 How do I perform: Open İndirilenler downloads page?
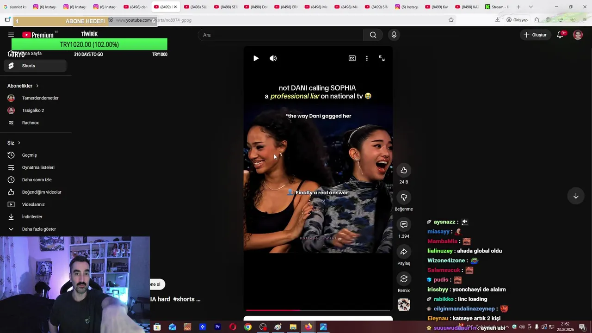36,217
